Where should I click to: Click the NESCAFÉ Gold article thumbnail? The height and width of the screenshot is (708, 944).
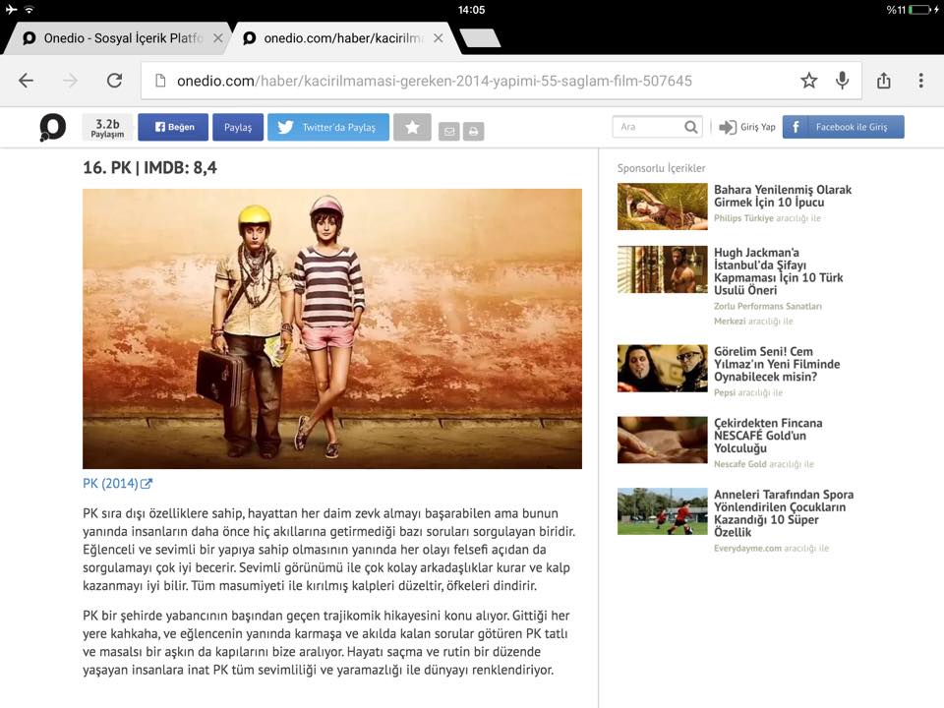click(662, 441)
